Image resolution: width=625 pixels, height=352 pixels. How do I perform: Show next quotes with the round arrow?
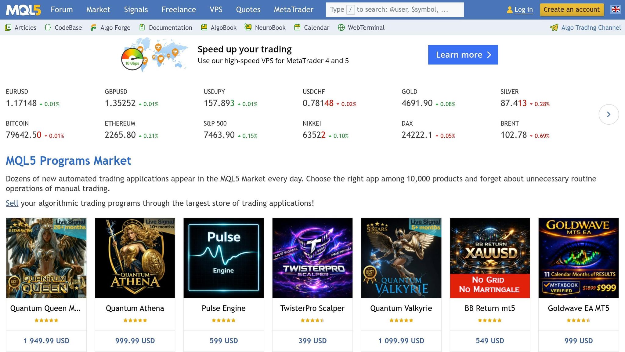tap(609, 114)
